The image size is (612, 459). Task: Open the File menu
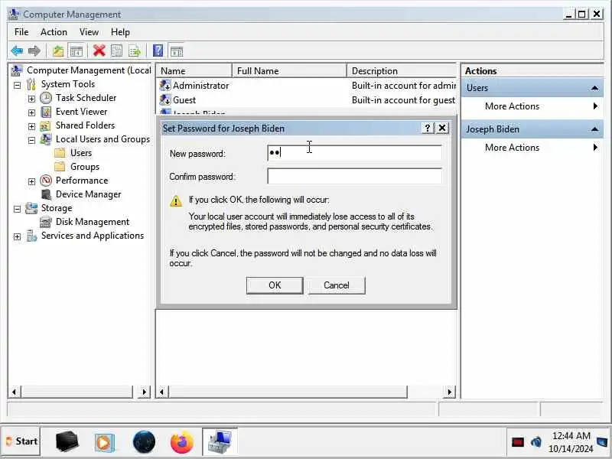(x=21, y=32)
